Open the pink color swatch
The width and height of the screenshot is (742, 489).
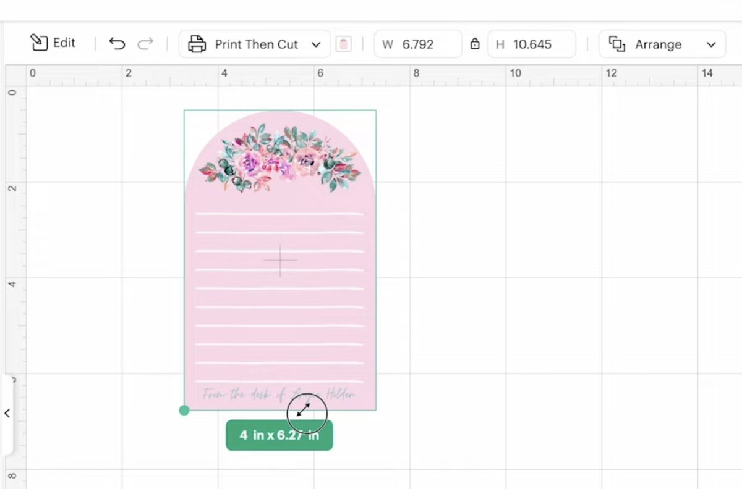[x=344, y=44]
